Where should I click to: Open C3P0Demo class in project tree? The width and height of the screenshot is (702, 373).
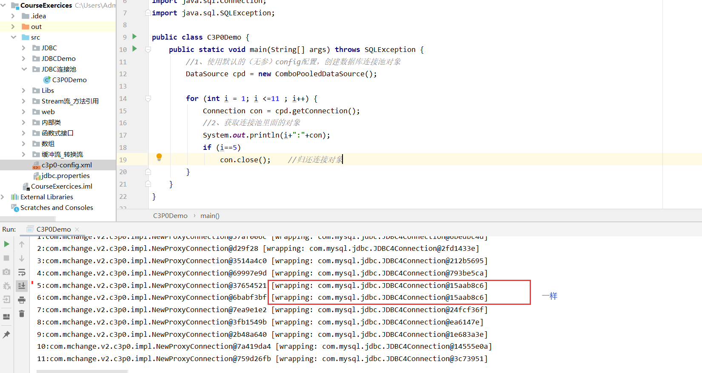[69, 80]
